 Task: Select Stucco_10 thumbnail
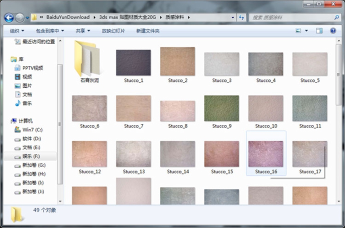click(x=265, y=108)
